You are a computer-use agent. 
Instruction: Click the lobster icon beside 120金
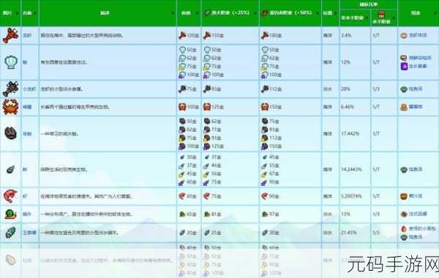182,35
